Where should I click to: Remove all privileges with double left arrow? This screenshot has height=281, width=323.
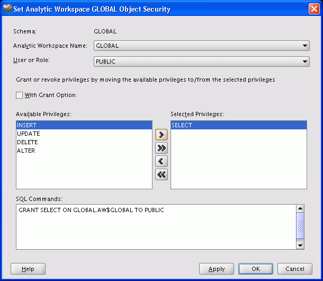161,174
